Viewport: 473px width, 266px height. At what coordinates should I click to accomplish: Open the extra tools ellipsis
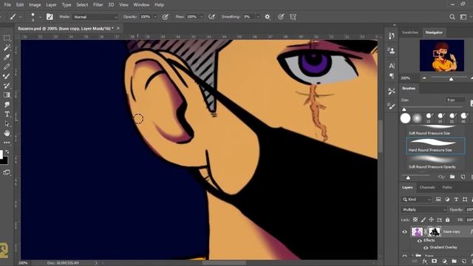tap(7, 143)
